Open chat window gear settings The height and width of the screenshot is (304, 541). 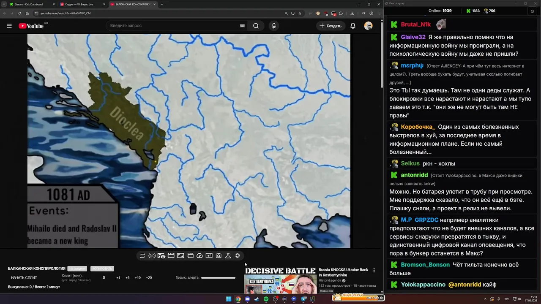coord(532,11)
